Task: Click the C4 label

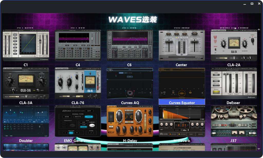Action: (78, 65)
